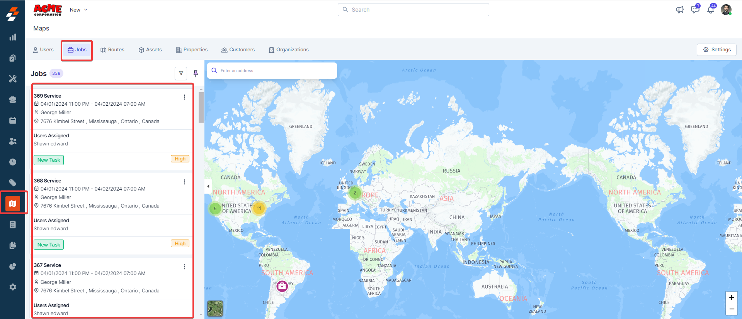Zoom out the map with minus button

coord(732,309)
